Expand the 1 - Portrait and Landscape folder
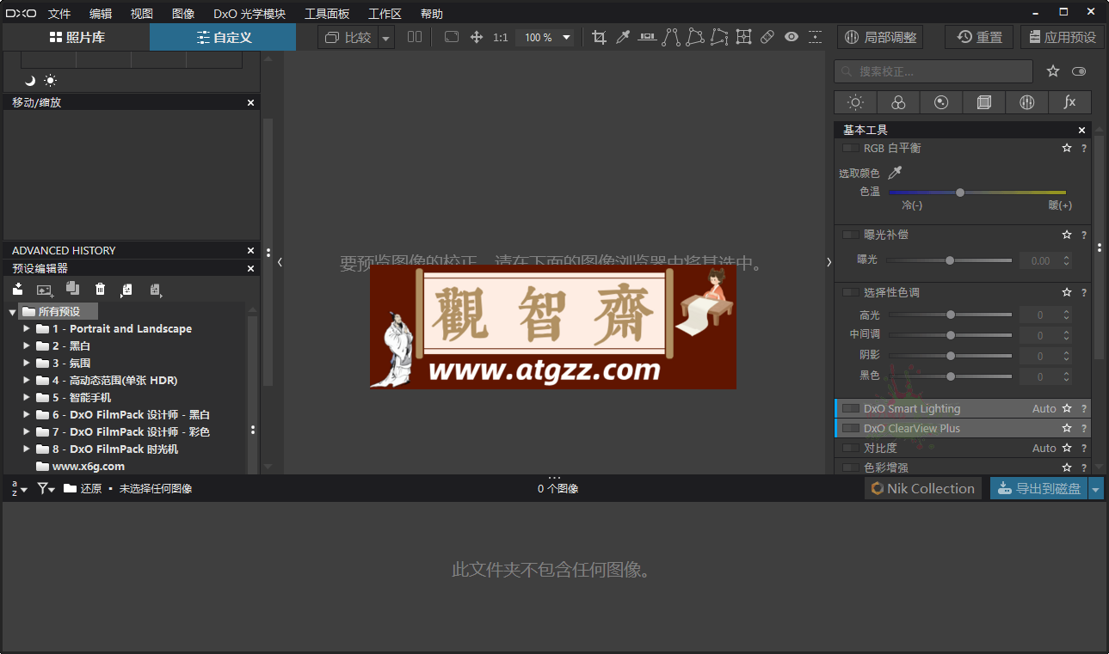The height and width of the screenshot is (654, 1109). point(27,328)
